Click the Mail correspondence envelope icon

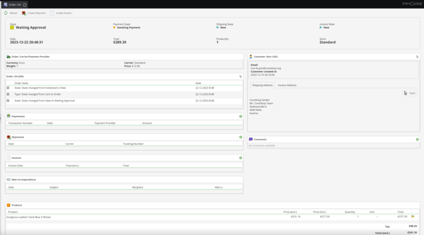[x=8, y=180]
